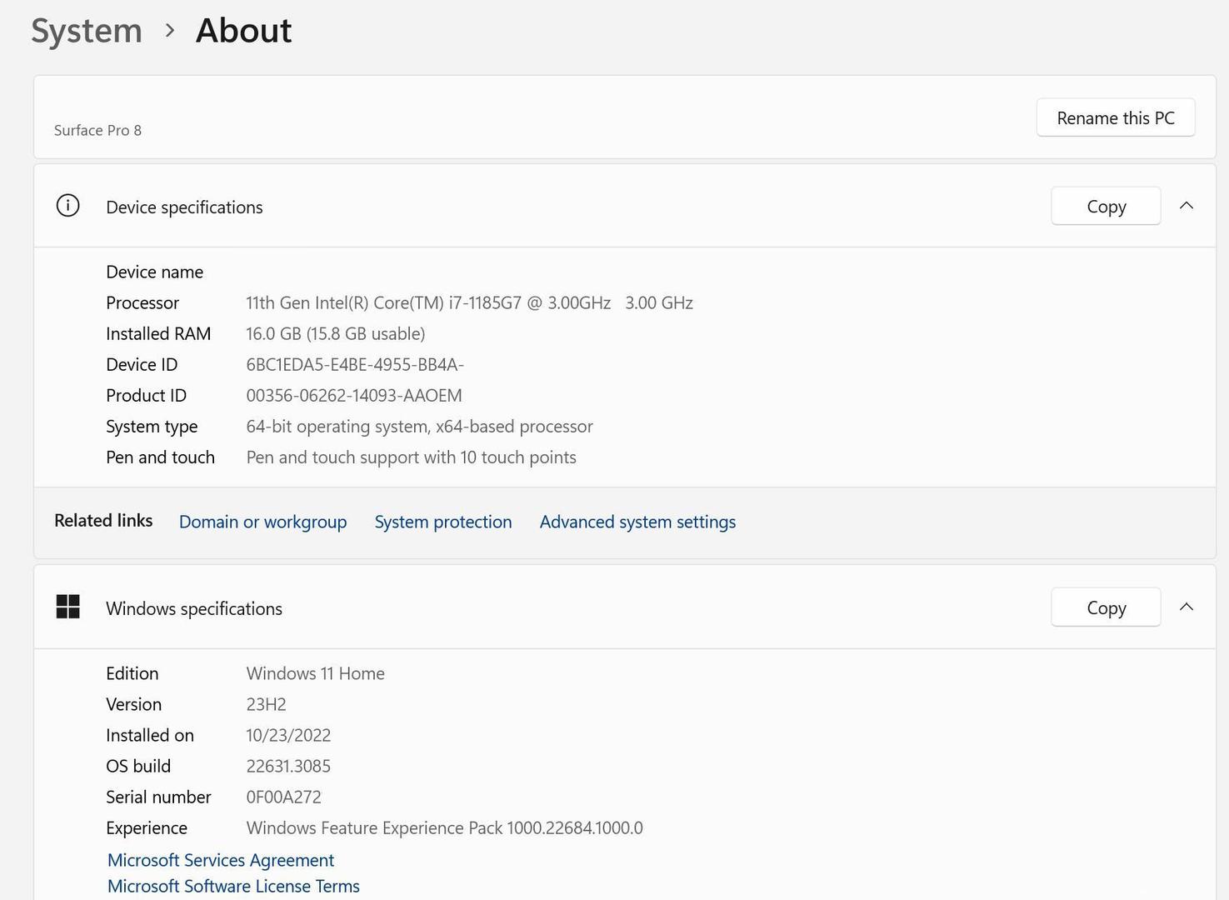Copy the device specifications

(x=1105, y=206)
